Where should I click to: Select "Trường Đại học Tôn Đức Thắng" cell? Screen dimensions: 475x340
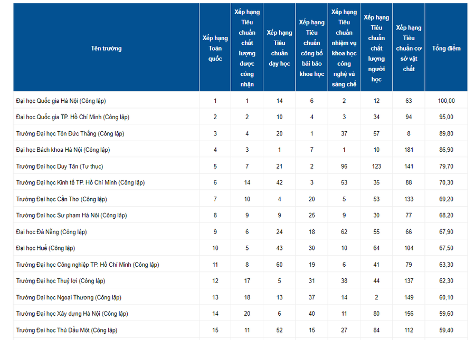point(70,133)
